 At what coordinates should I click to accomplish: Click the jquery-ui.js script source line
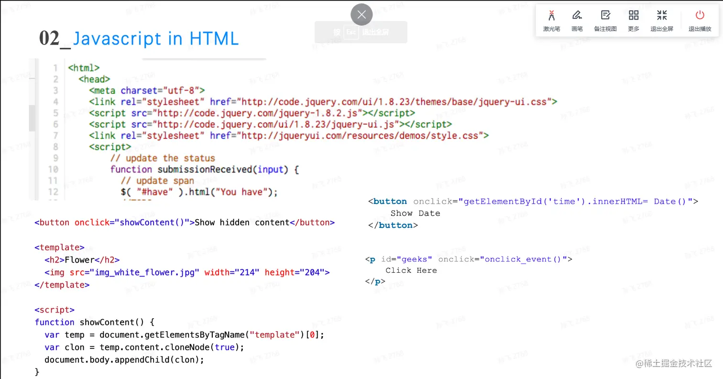[x=271, y=124]
